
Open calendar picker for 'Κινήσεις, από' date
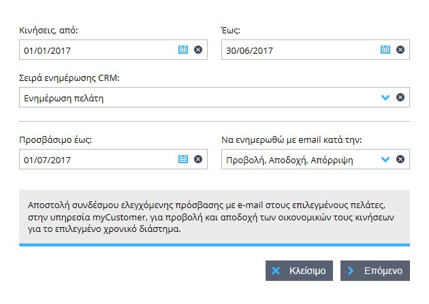point(182,50)
